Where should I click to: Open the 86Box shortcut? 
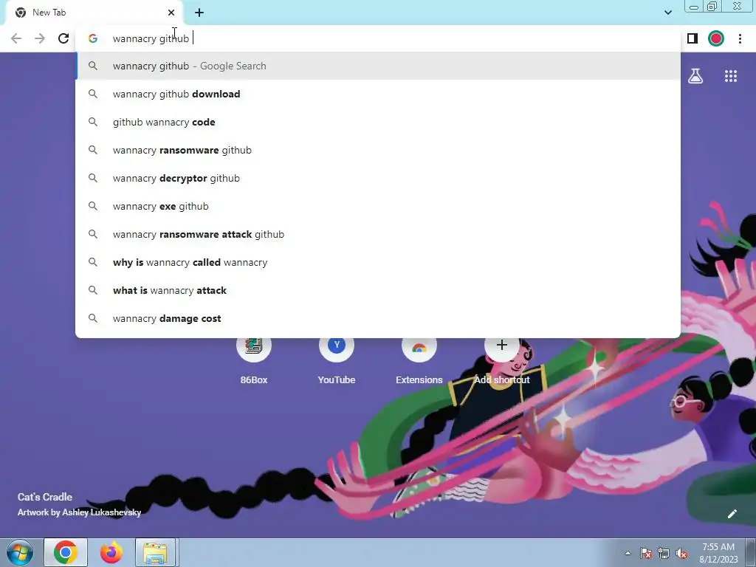(x=254, y=360)
